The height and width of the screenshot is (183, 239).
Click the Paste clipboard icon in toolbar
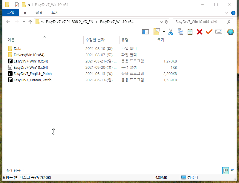(190, 32)
